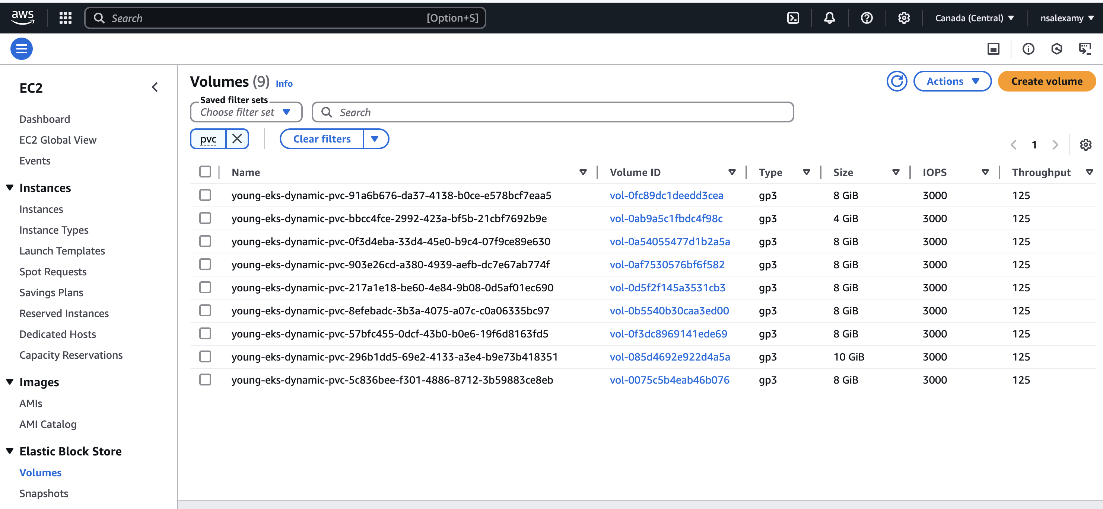This screenshot has height=509, width=1103.
Task: Open the top bar settings gear
Action: point(903,18)
